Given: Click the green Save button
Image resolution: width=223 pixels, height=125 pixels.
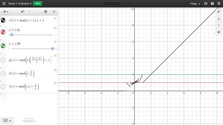Looking at the screenshot, I should pos(38,3).
